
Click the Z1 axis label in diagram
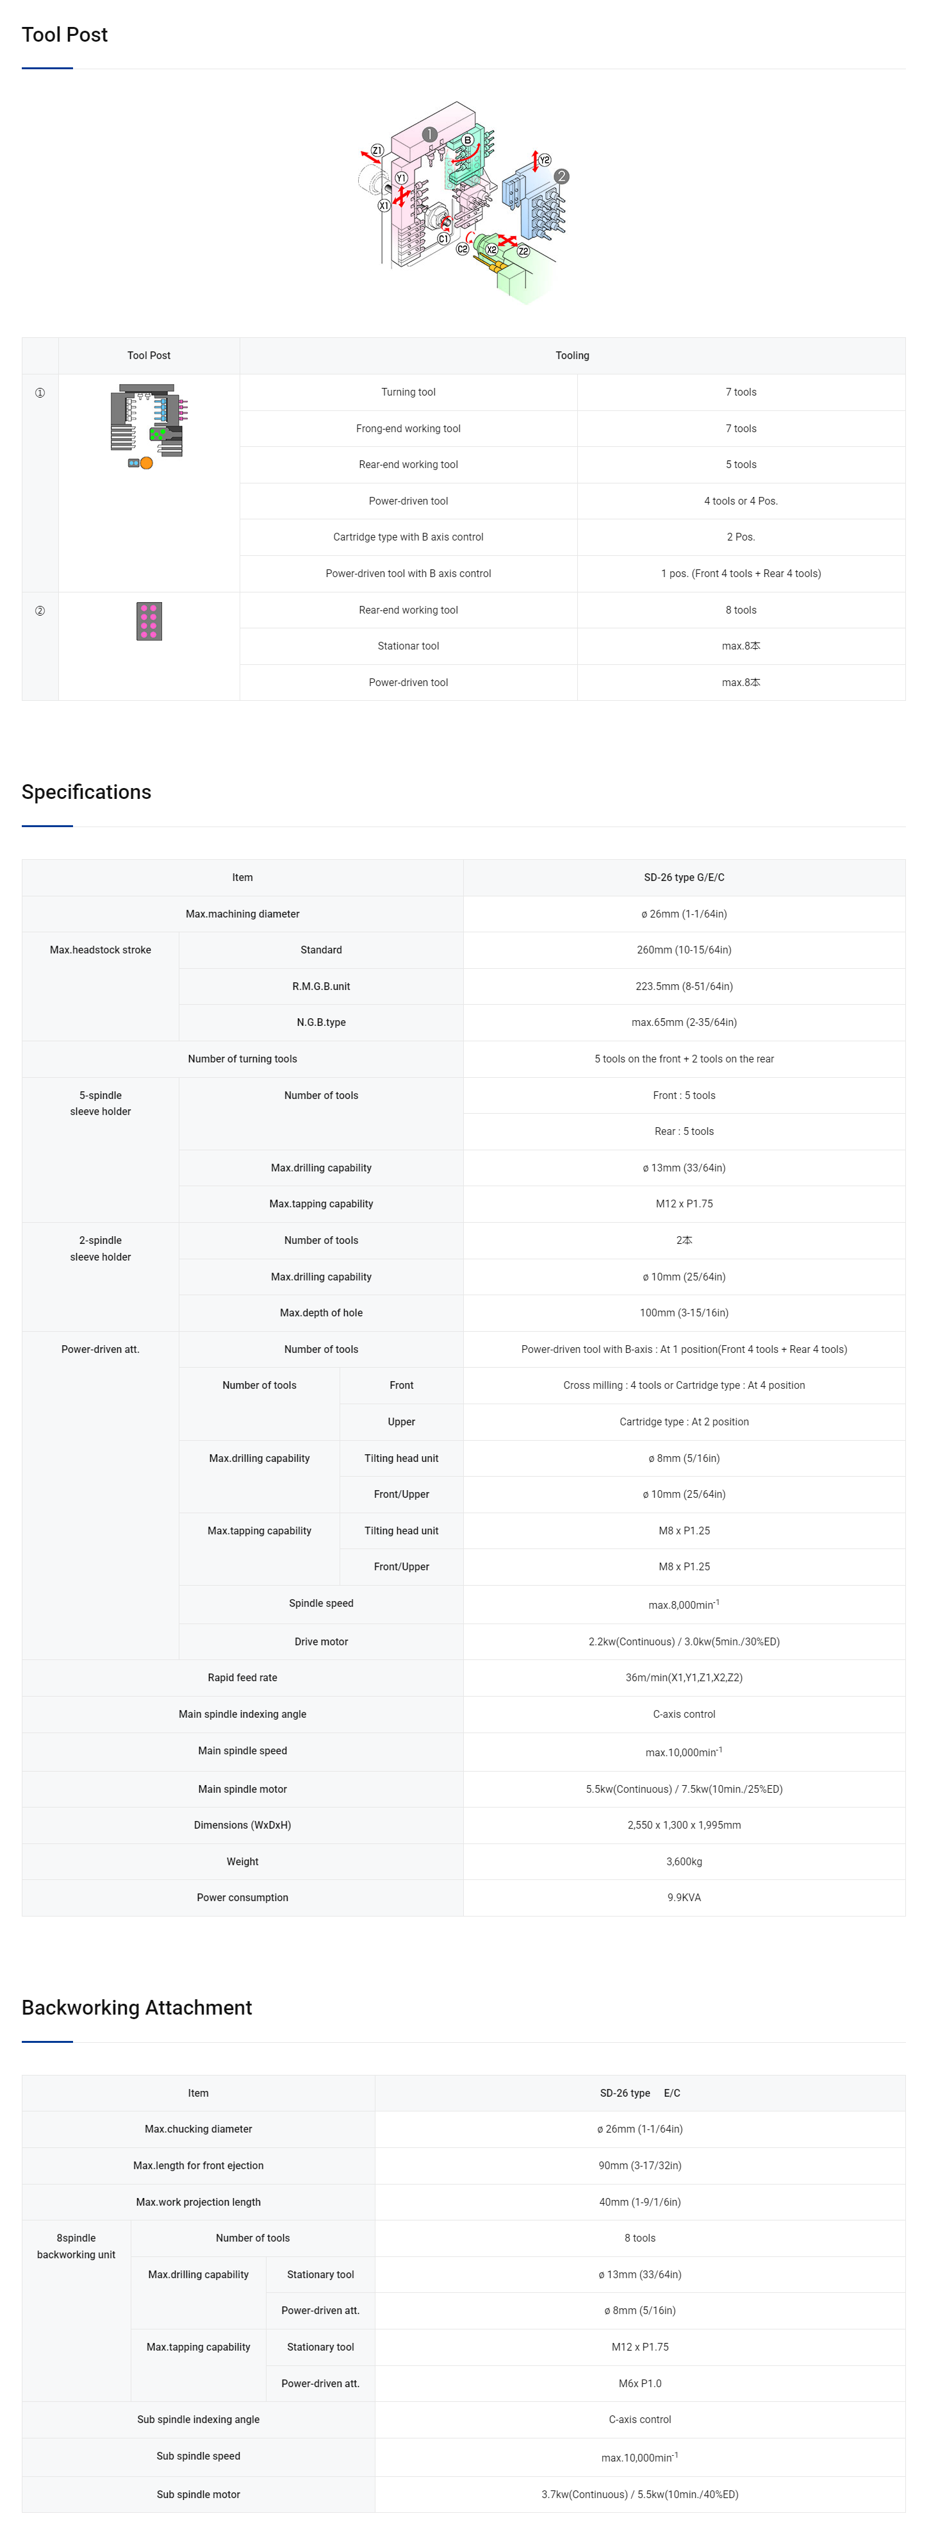(377, 151)
